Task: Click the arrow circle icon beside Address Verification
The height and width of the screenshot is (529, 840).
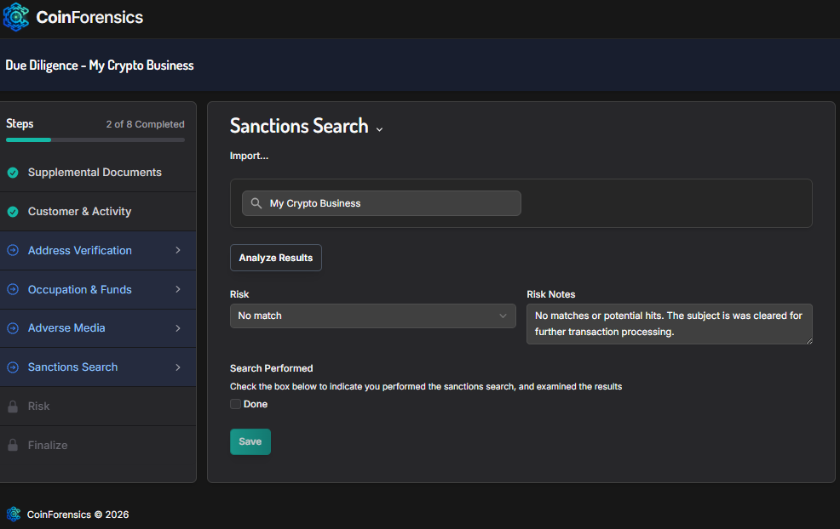Action: (13, 251)
